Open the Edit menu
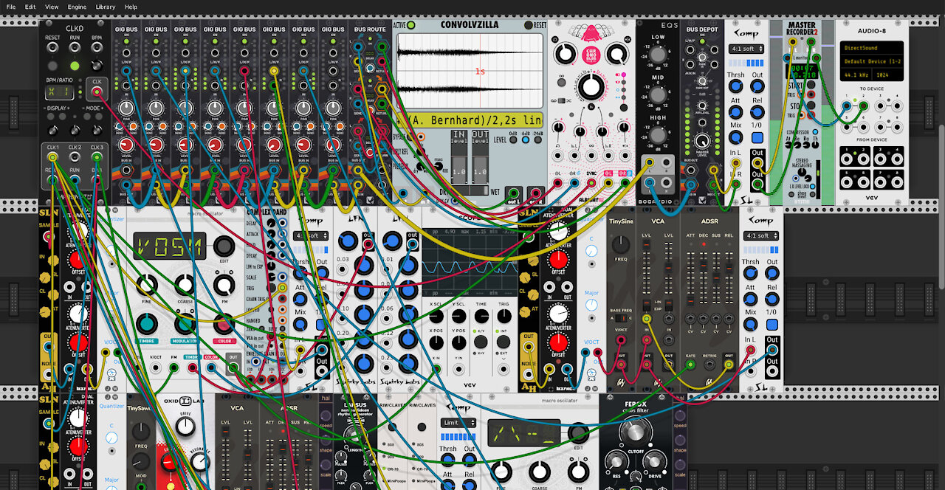Viewport: 945px width, 490px height. point(30,7)
